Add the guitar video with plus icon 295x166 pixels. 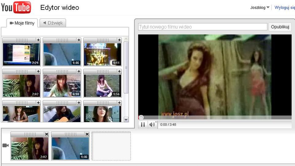(79, 102)
